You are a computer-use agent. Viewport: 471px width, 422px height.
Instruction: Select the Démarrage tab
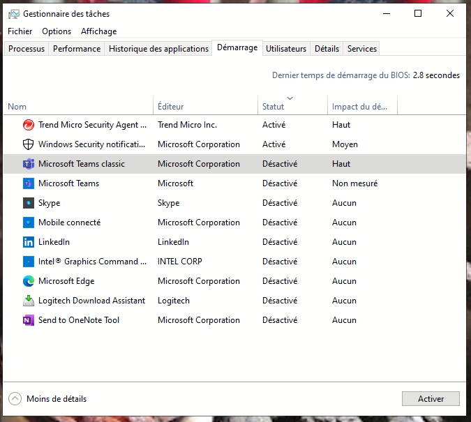pos(237,47)
